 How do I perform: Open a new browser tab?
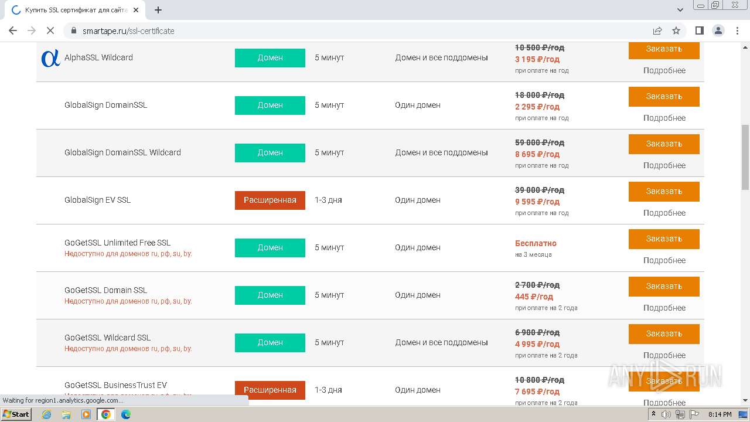(x=158, y=10)
